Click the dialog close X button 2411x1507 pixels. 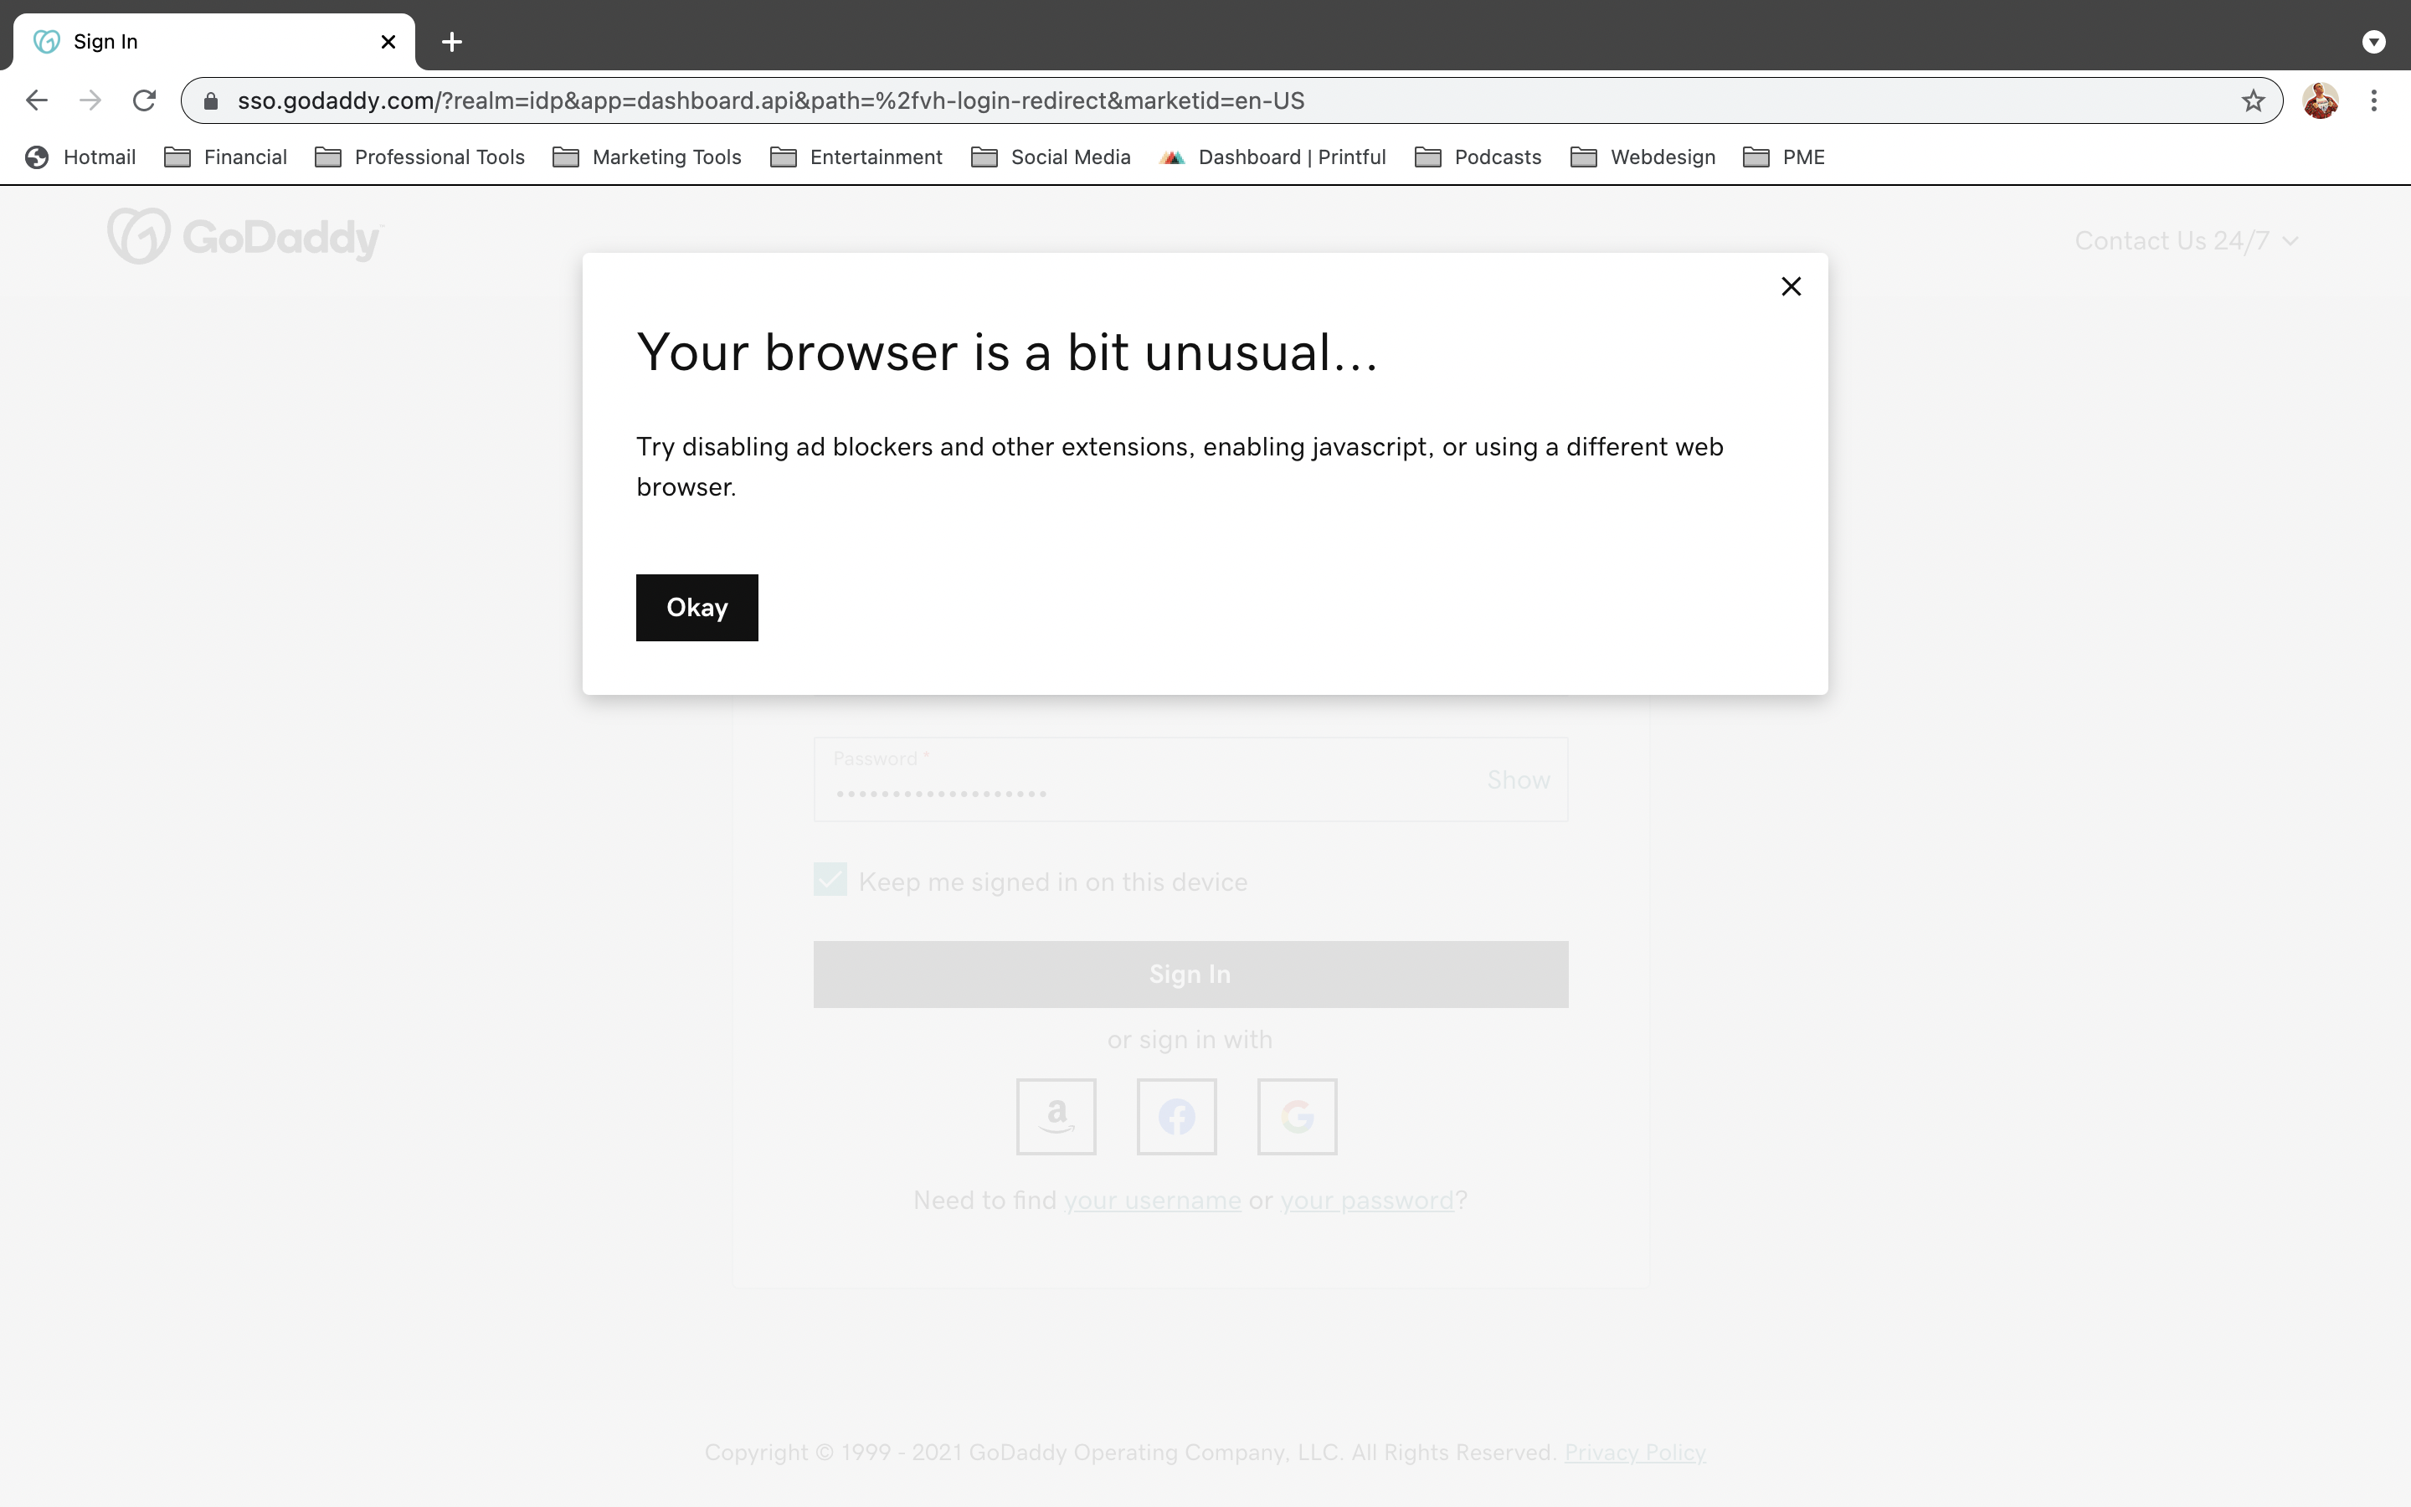(x=1790, y=285)
